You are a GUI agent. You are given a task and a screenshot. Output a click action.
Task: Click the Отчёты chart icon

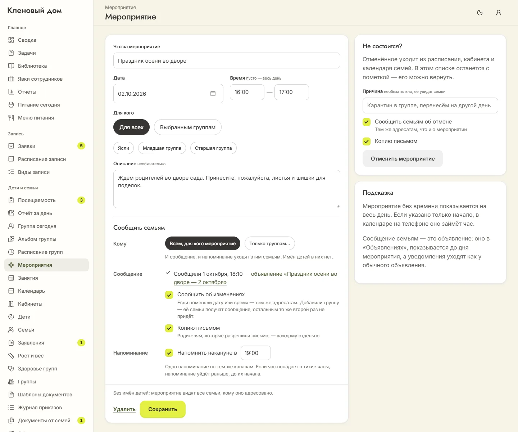pyautogui.click(x=11, y=92)
